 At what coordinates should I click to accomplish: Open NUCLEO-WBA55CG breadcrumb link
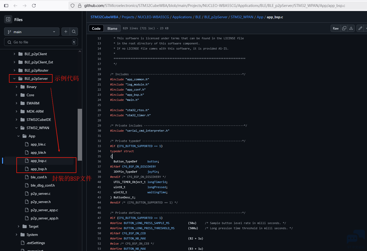point(153,17)
